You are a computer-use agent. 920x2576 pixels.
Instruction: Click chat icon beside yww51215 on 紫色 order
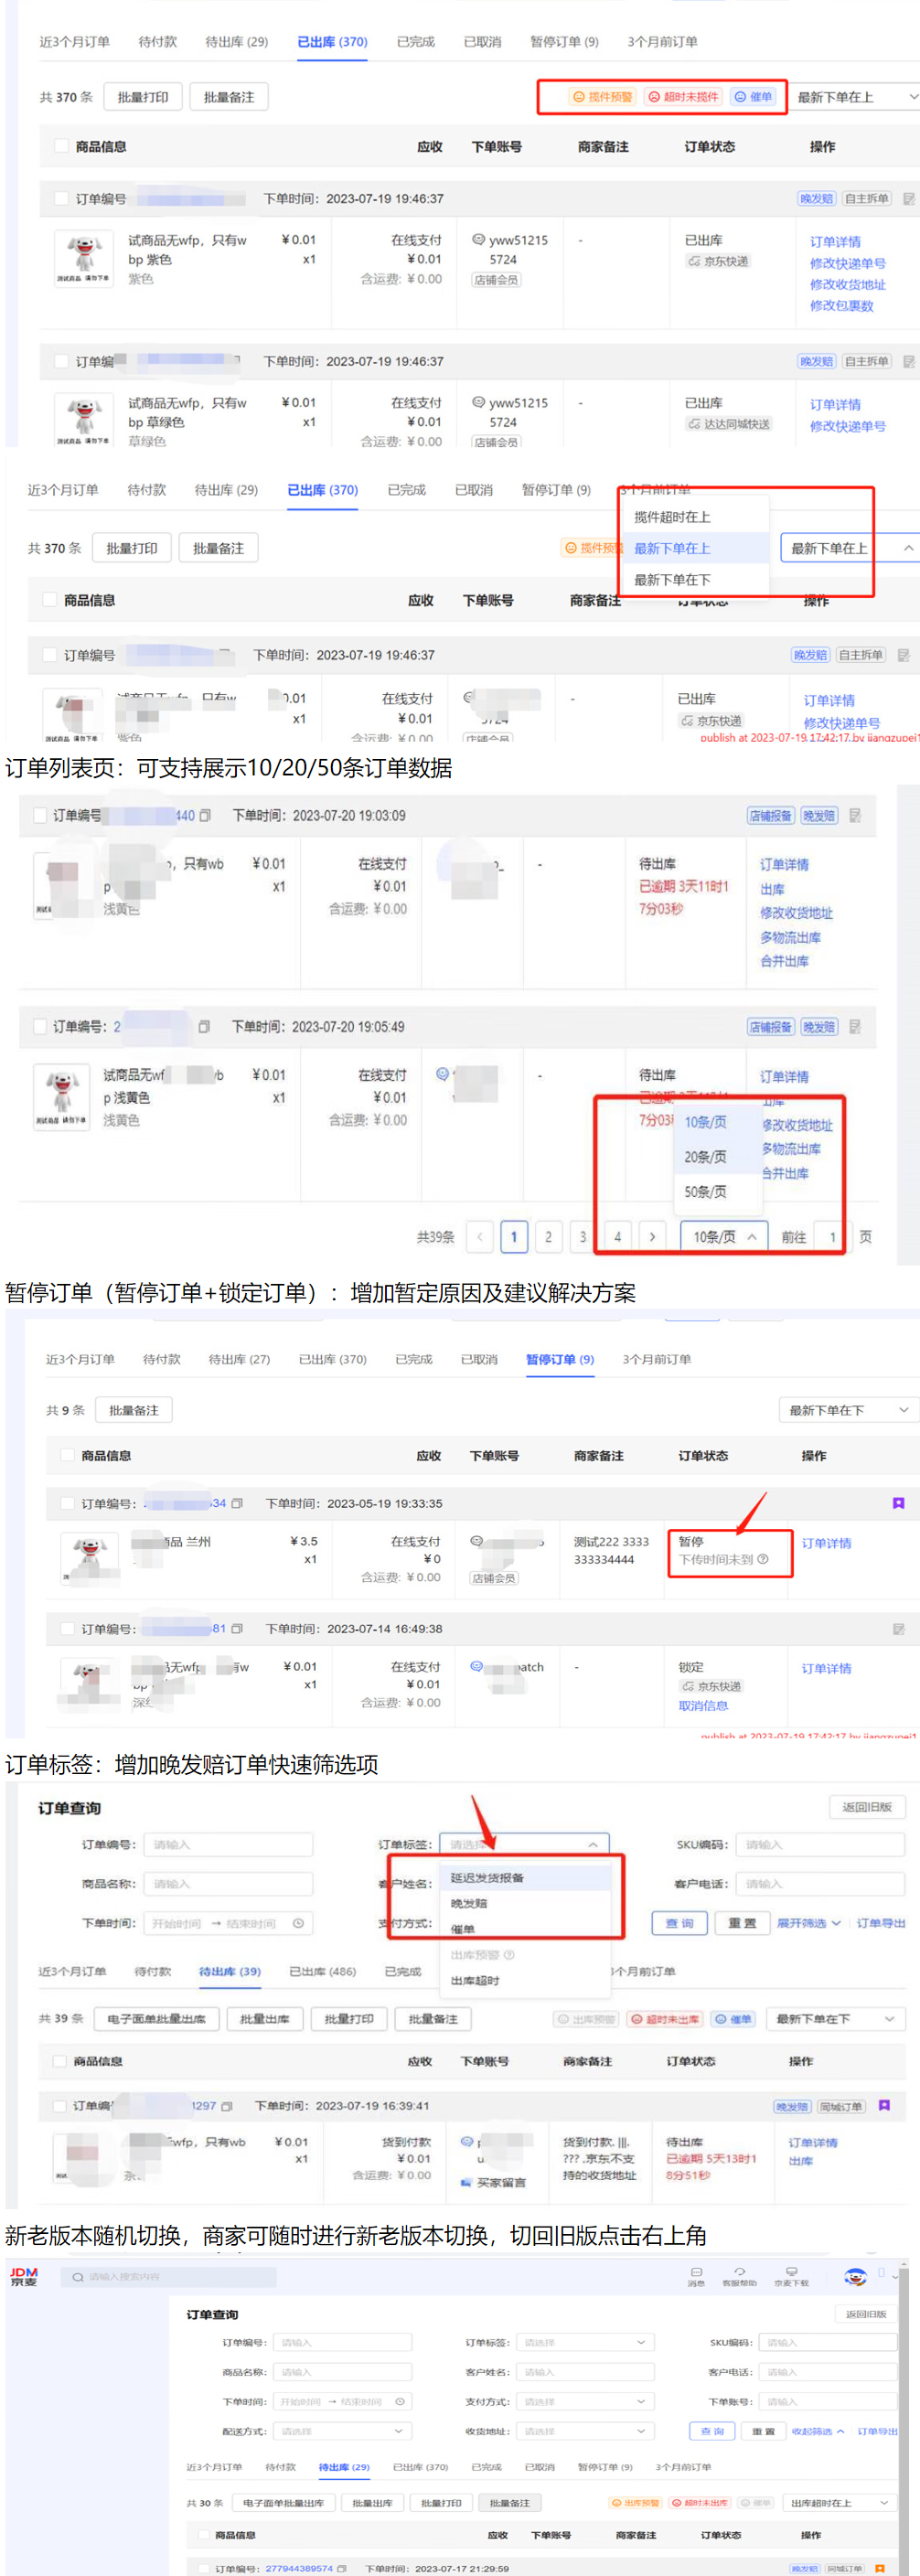pyautogui.click(x=478, y=239)
